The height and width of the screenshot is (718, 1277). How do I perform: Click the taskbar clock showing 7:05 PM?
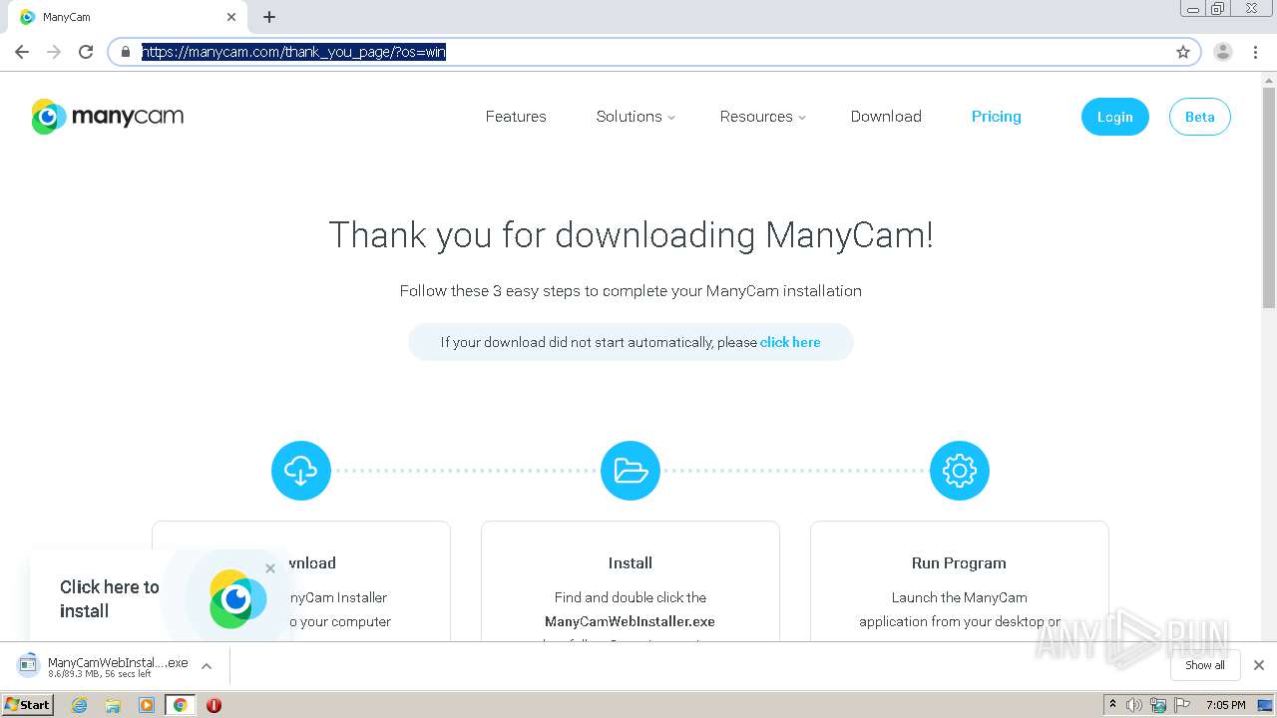pyautogui.click(x=1226, y=705)
